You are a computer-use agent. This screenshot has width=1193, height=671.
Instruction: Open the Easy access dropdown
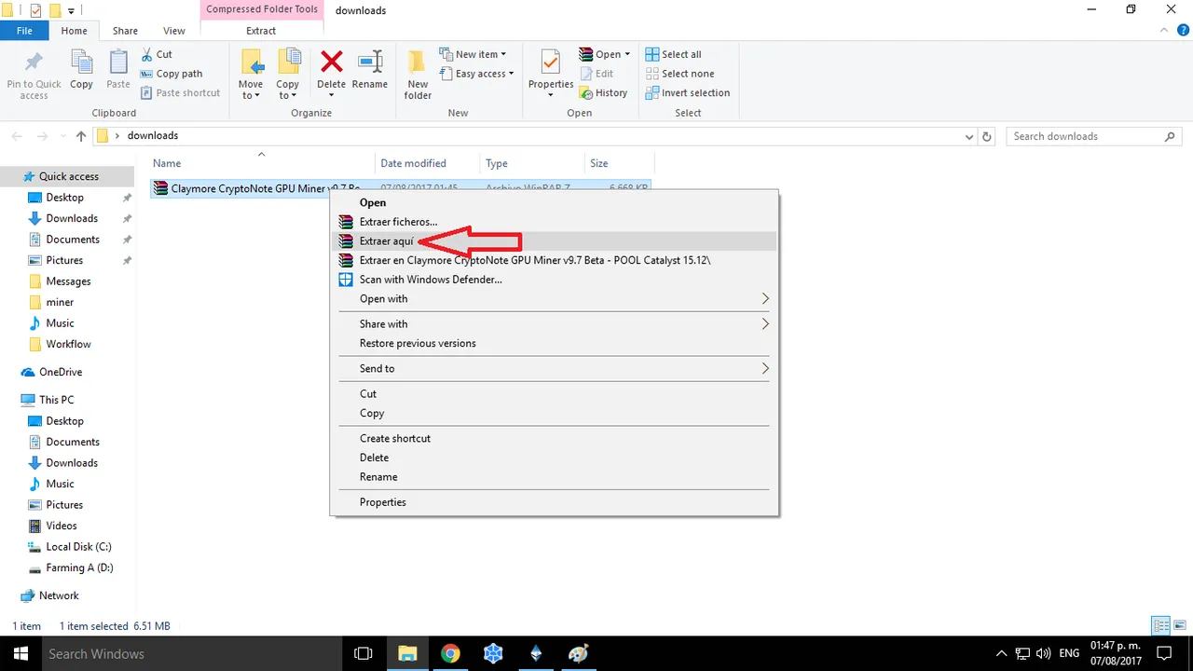(475, 74)
